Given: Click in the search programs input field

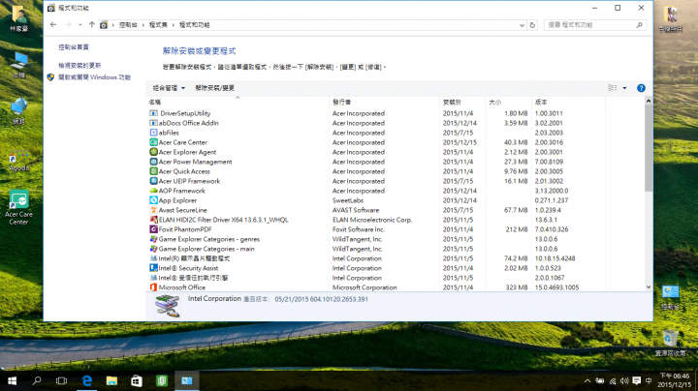Looking at the screenshot, I should pos(589,25).
